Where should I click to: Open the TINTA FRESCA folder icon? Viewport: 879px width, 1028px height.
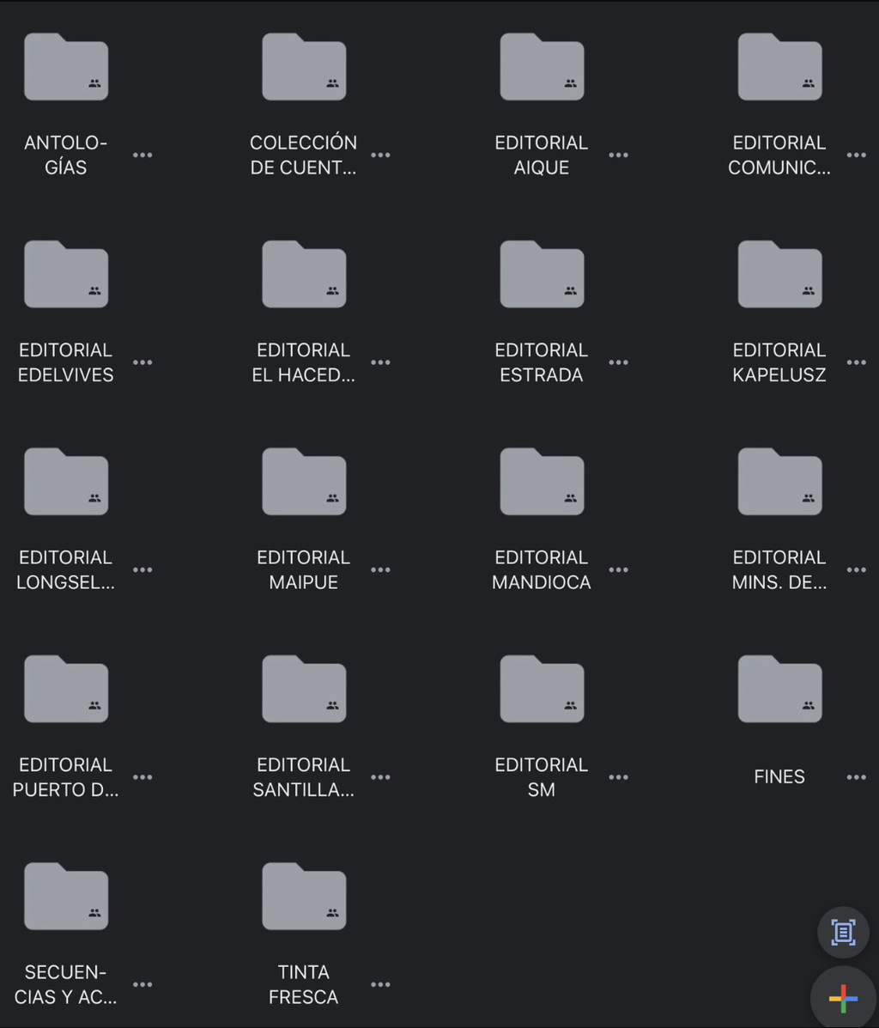pos(304,896)
